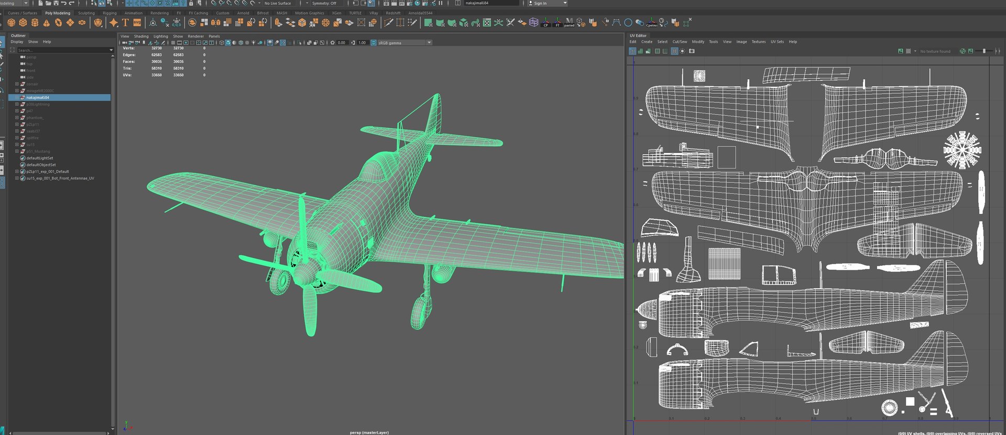Switch to the Sculpting shelf tab
This screenshot has height=435, width=1006.
pos(86,13)
